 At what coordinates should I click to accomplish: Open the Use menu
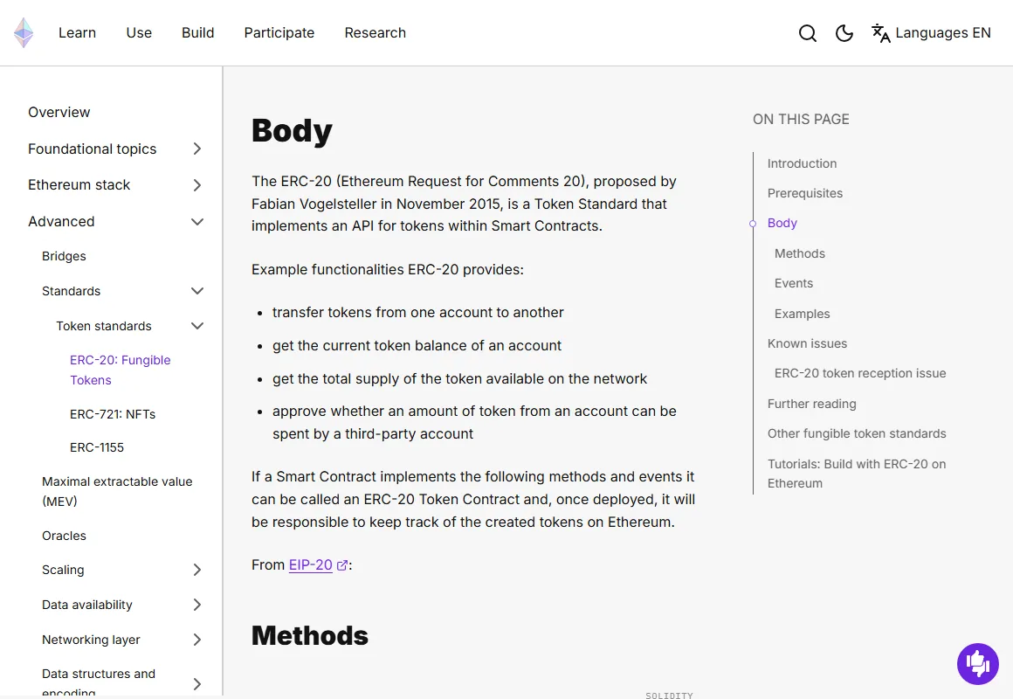pyautogui.click(x=139, y=33)
